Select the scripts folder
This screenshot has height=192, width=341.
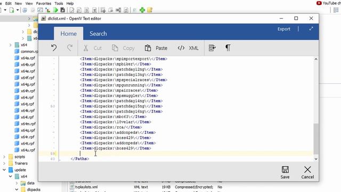(x=20, y=157)
